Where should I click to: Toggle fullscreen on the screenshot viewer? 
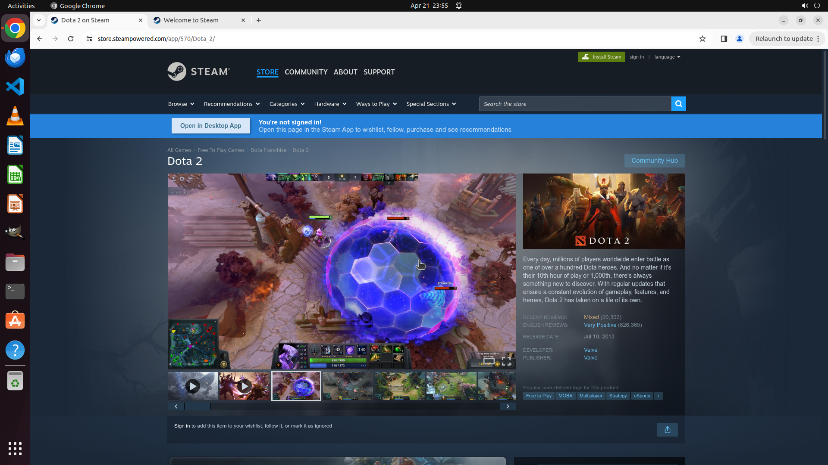[x=506, y=361]
